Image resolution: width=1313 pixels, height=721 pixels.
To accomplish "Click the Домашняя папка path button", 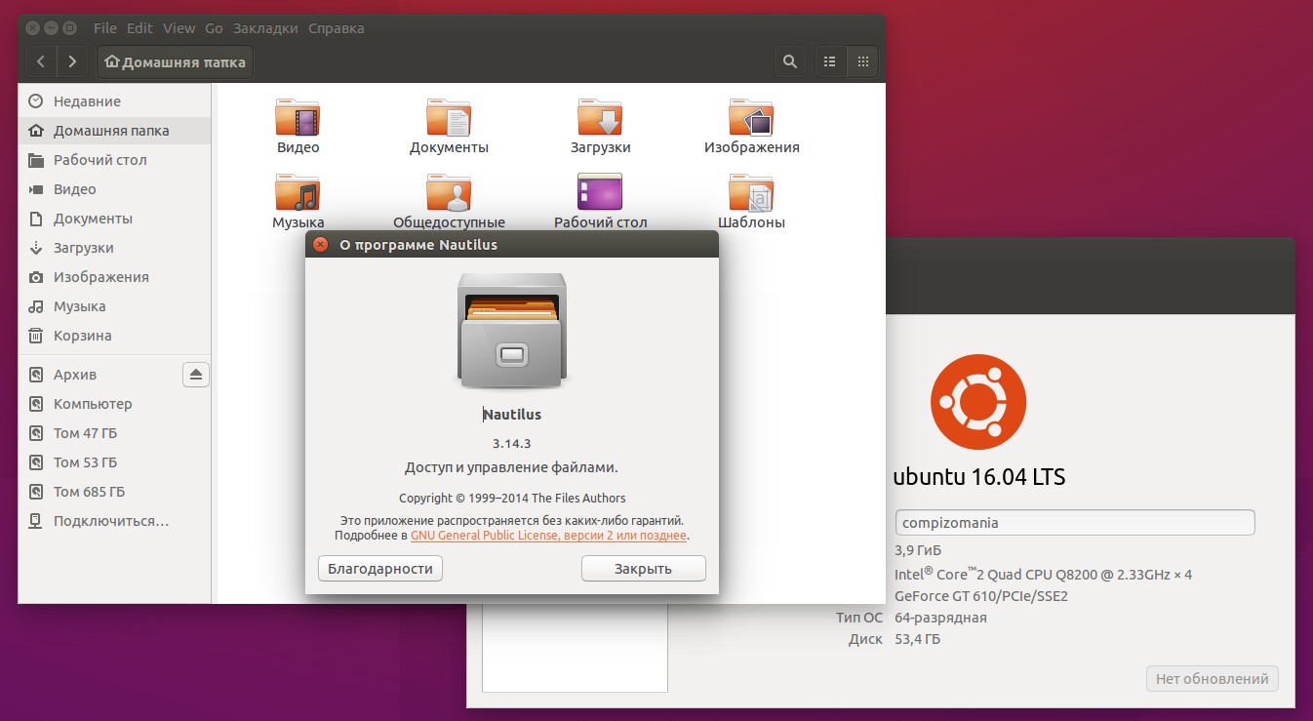I will click(x=175, y=61).
